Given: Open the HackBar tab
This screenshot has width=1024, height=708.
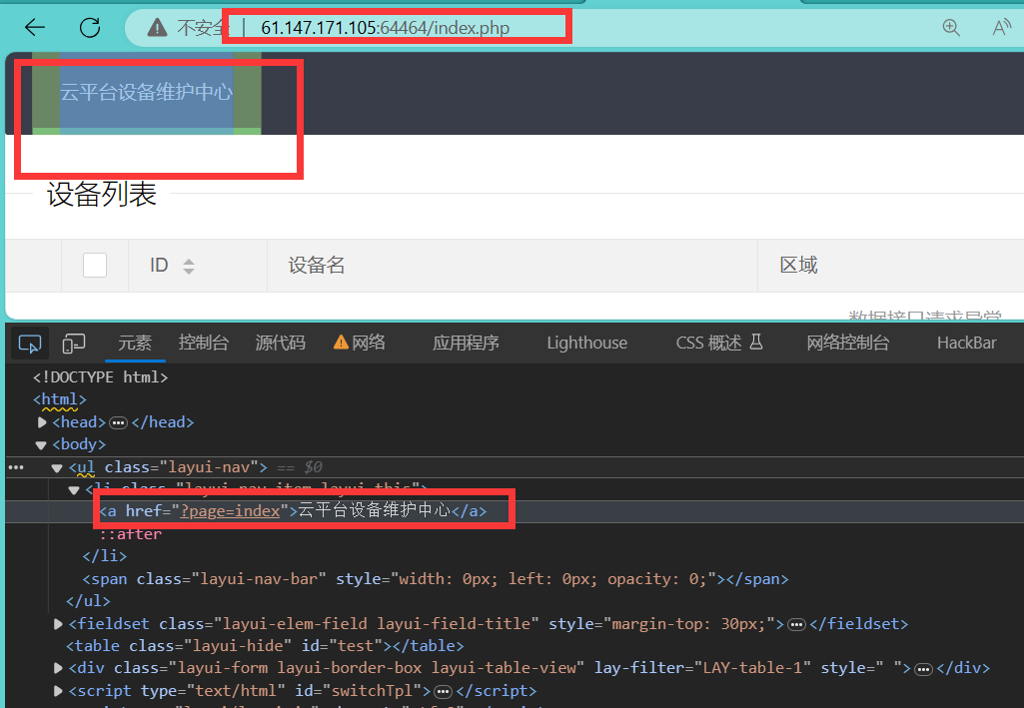Looking at the screenshot, I should 966,343.
